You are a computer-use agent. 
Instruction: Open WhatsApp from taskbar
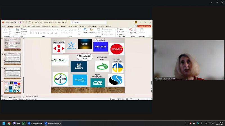[x=24, y=123]
